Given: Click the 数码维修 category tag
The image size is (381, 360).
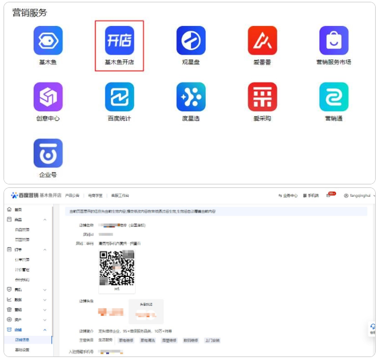Looking at the screenshot, I should pyautogui.click(x=190, y=341).
